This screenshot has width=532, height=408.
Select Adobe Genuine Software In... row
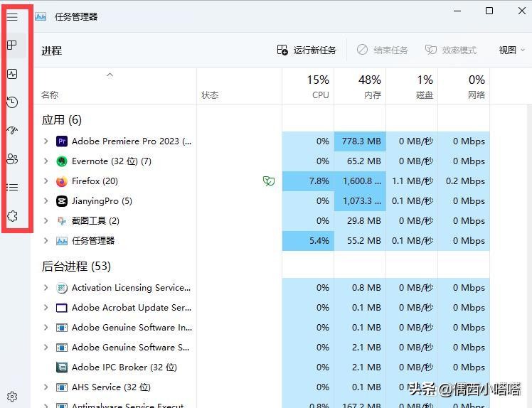(x=262, y=328)
